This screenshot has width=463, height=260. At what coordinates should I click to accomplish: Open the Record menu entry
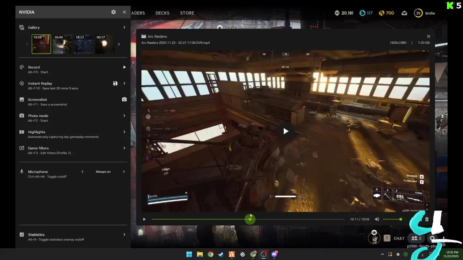point(73,69)
